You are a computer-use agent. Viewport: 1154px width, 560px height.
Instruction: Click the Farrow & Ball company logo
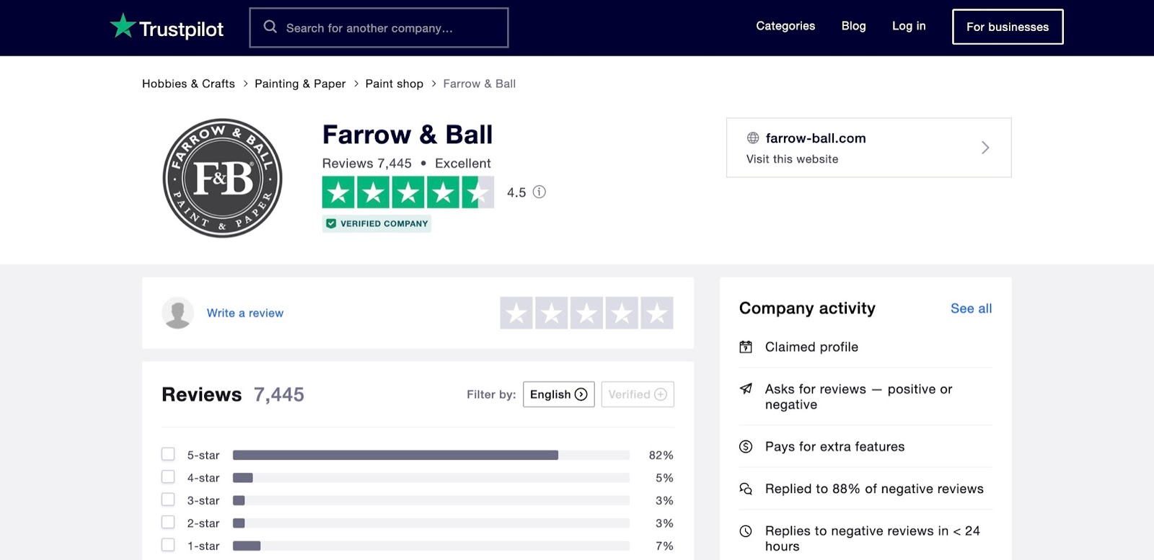(223, 178)
